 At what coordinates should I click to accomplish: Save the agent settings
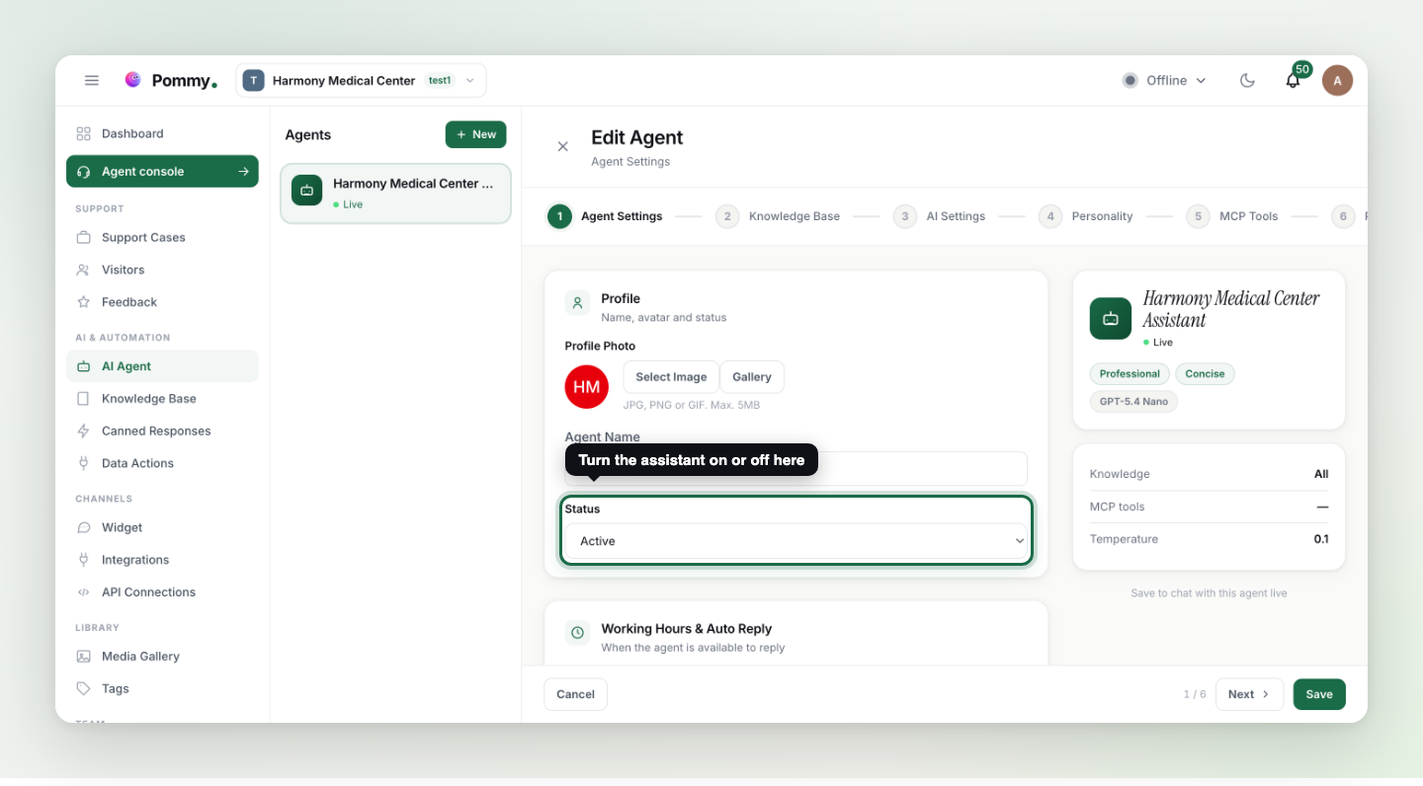[x=1319, y=694]
